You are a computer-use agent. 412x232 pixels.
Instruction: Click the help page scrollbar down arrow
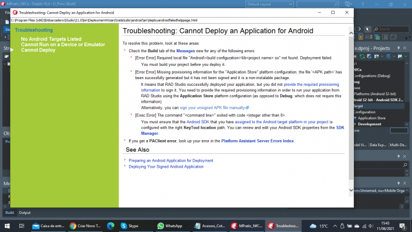[x=351, y=190]
